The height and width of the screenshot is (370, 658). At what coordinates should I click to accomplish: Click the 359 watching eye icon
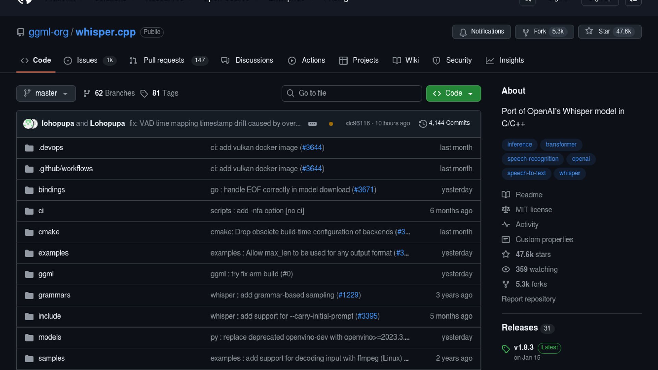506,269
